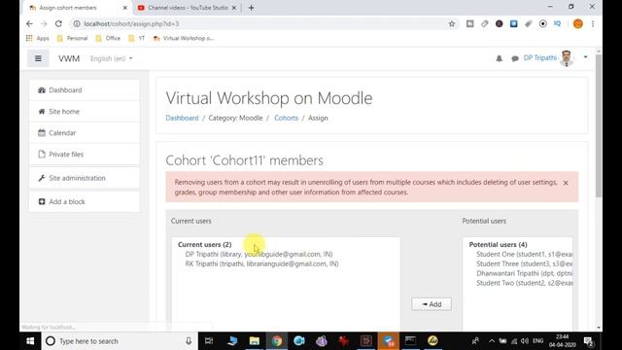Dismiss the red warning alert
This screenshot has height=350, width=622.
tap(566, 183)
